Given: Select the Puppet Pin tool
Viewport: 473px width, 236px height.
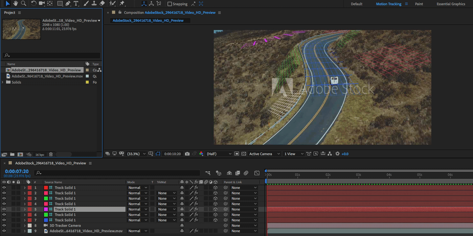Looking at the screenshot, I should pos(122,3).
